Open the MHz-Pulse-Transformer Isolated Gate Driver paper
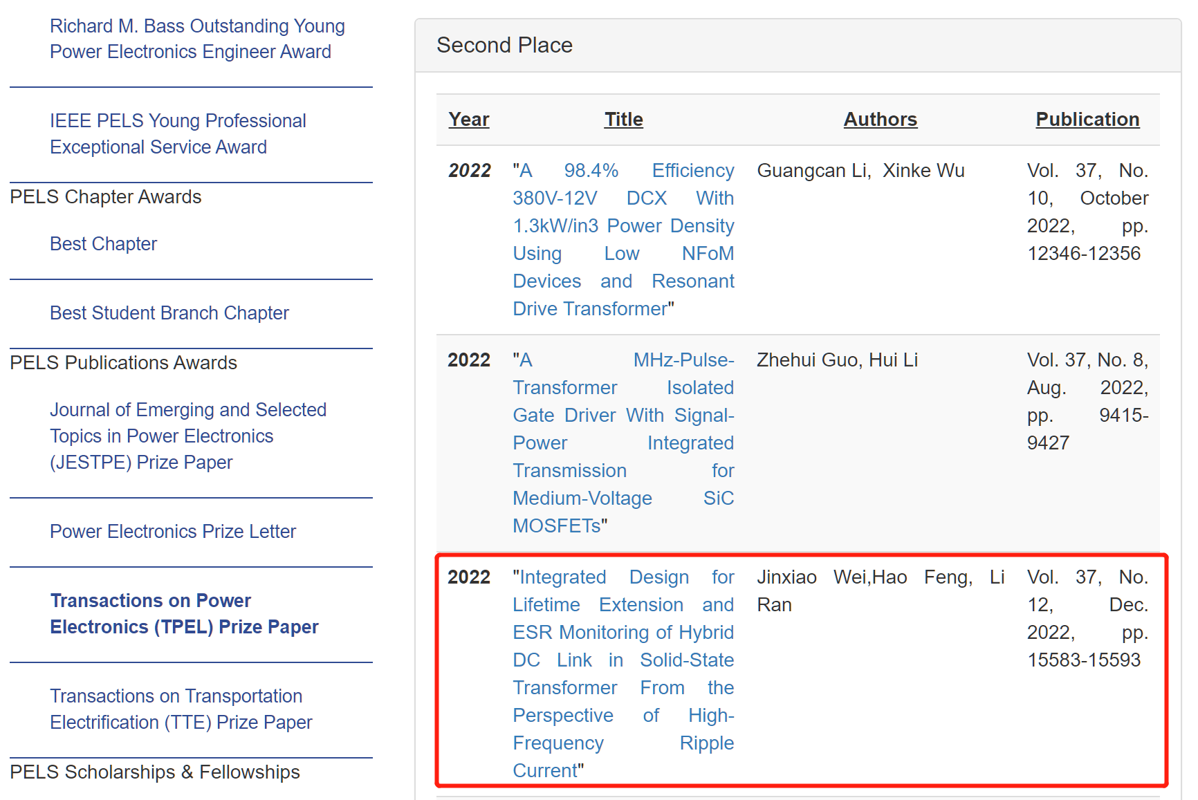Viewport: 1198px width, 800px height. 623,443
